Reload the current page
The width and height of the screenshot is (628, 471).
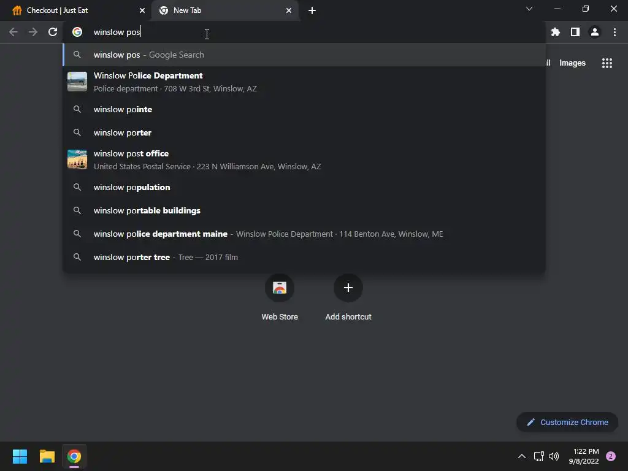tap(53, 32)
